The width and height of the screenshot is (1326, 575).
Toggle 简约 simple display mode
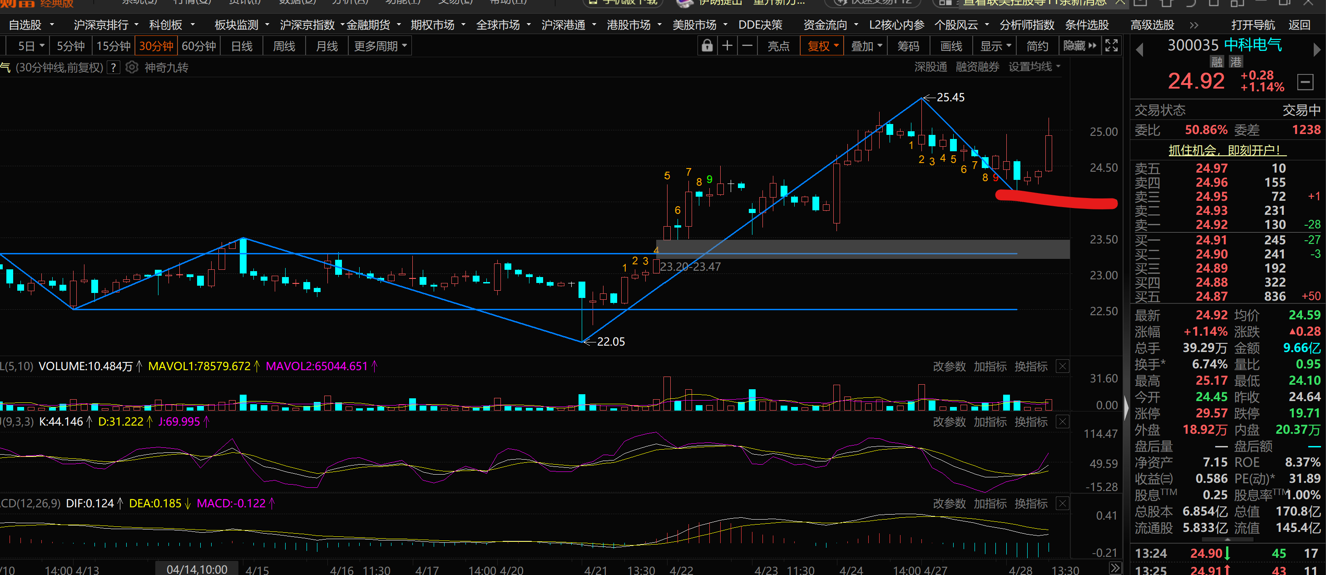1037,46
